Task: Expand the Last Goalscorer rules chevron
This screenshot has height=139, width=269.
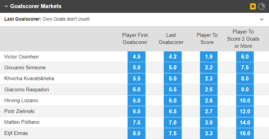Action: (x=262, y=19)
